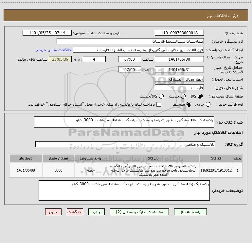Click the need date cell 1401/06/08
Viewport: 252px width, 243px height.
click(x=26, y=170)
